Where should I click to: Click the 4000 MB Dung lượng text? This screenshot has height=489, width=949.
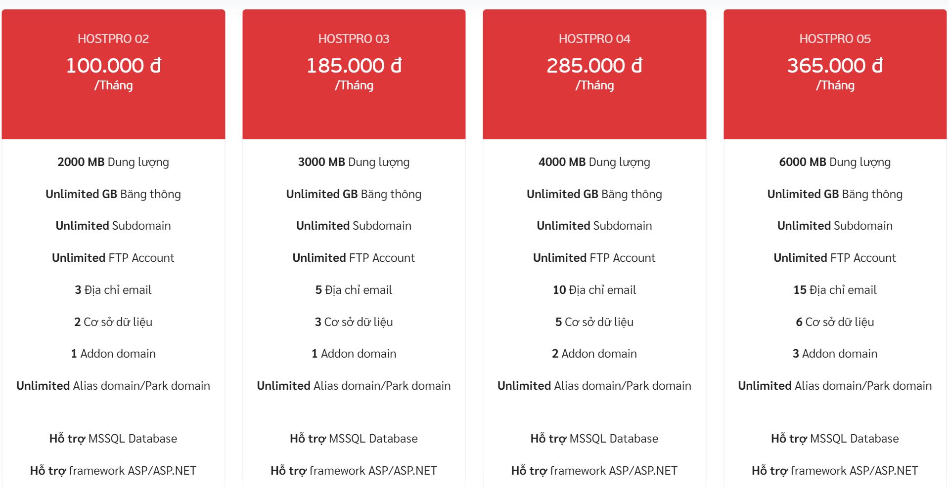click(594, 162)
